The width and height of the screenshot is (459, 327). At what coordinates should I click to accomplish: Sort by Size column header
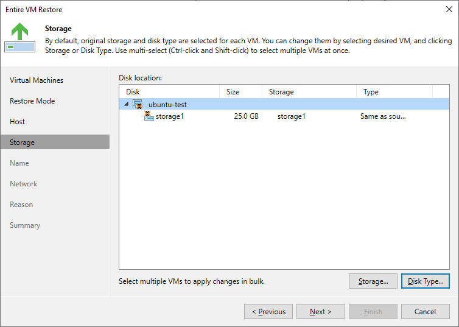[240, 92]
